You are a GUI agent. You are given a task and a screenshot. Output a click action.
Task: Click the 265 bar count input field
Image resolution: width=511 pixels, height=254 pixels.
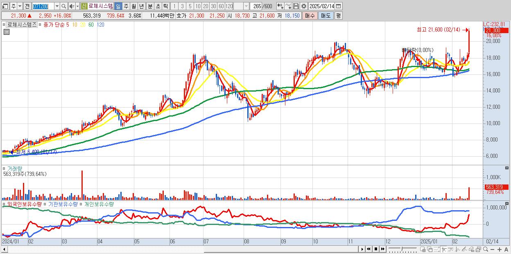[256, 6]
